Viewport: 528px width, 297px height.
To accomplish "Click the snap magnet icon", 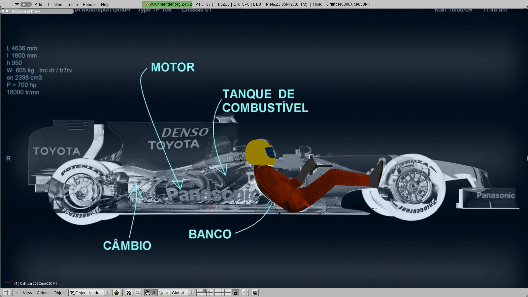I will (245, 293).
